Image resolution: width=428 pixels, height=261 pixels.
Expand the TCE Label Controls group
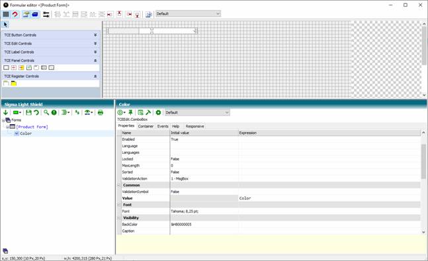(95, 52)
